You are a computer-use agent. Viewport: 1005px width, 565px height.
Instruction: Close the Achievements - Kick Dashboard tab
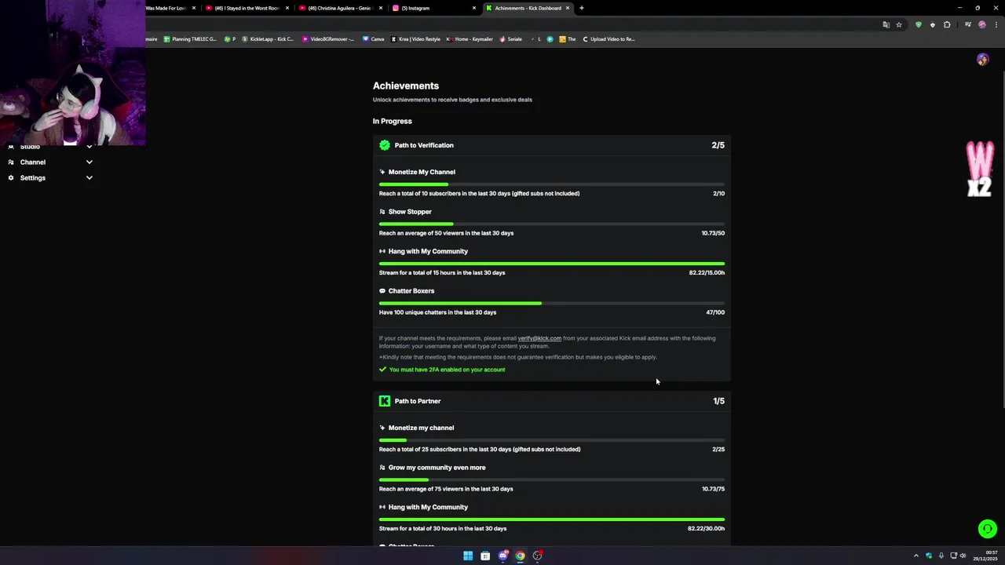pyautogui.click(x=568, y=8)
